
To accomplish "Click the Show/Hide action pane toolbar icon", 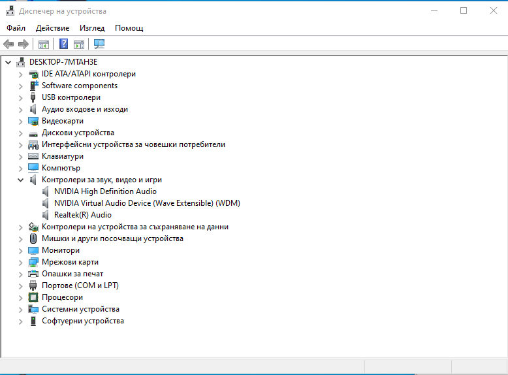I will coord(79,44).
